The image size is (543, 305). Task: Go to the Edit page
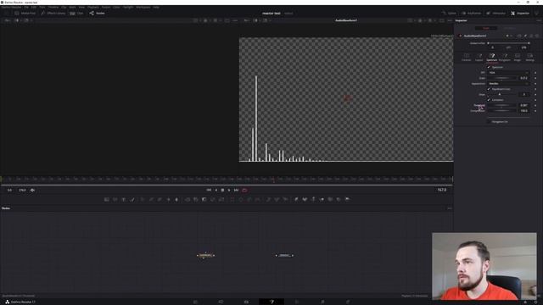coord(246,302)
